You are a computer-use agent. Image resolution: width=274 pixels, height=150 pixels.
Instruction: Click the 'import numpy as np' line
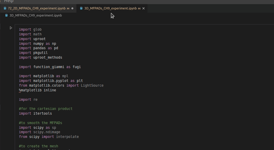click(x=37, y=44)
